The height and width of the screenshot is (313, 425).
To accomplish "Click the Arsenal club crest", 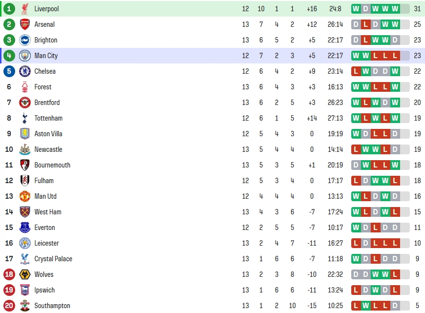I will coord(24,24).
